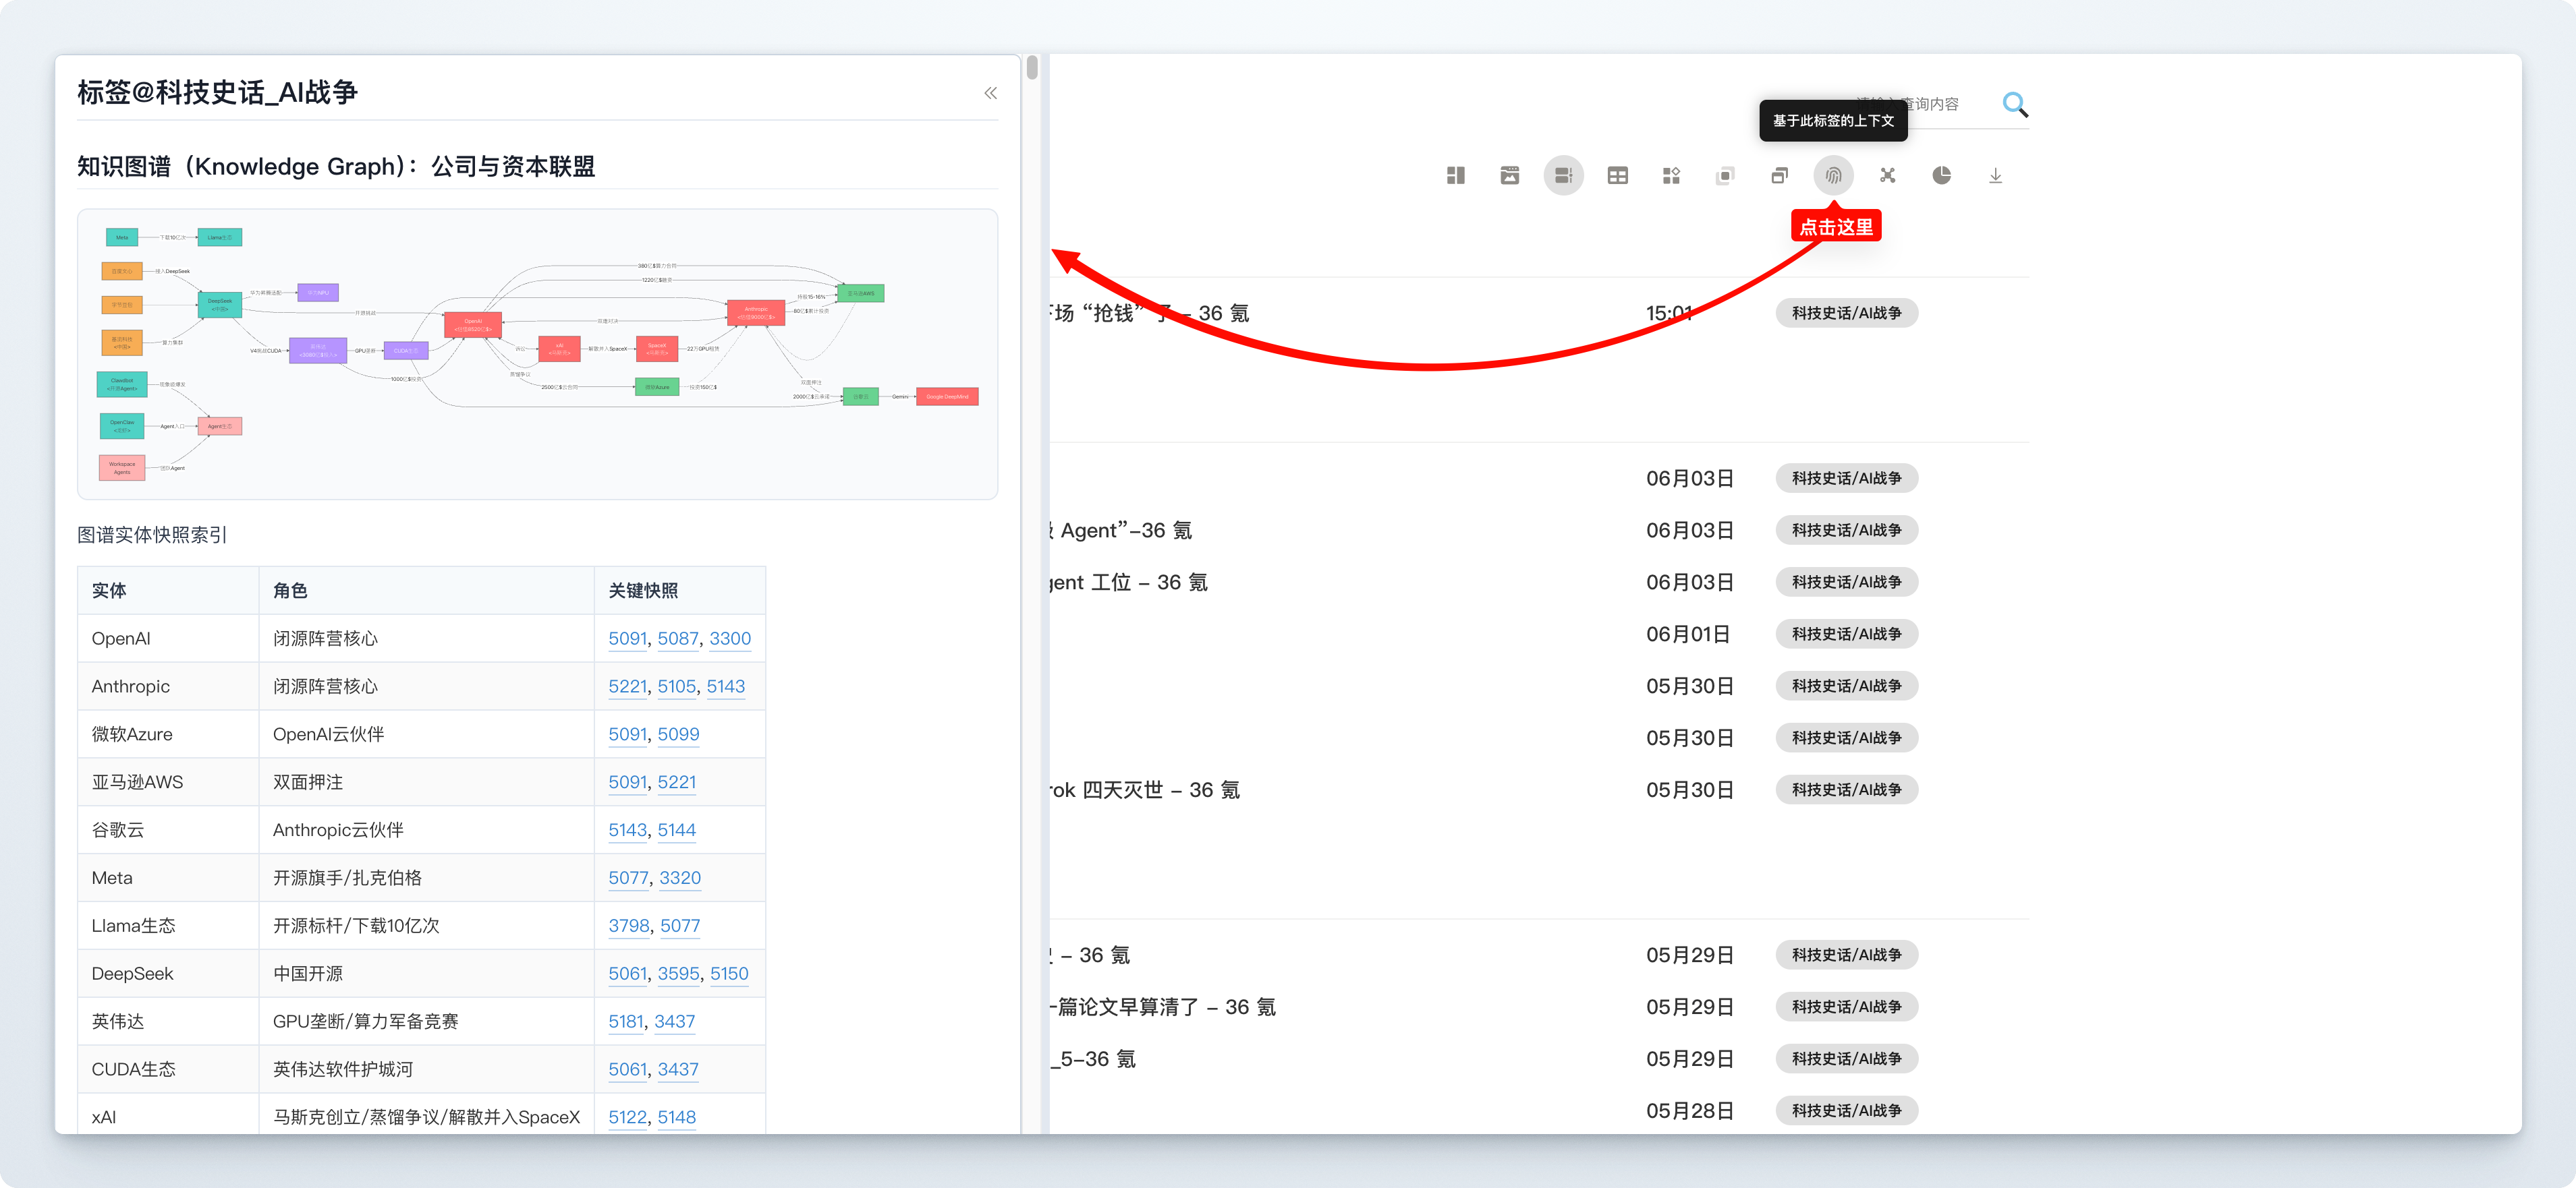Click 科技史话/AI战争 tag on 05月28日 row
This screenshot has width=2576, height=1188.
coord(1847,1111)
